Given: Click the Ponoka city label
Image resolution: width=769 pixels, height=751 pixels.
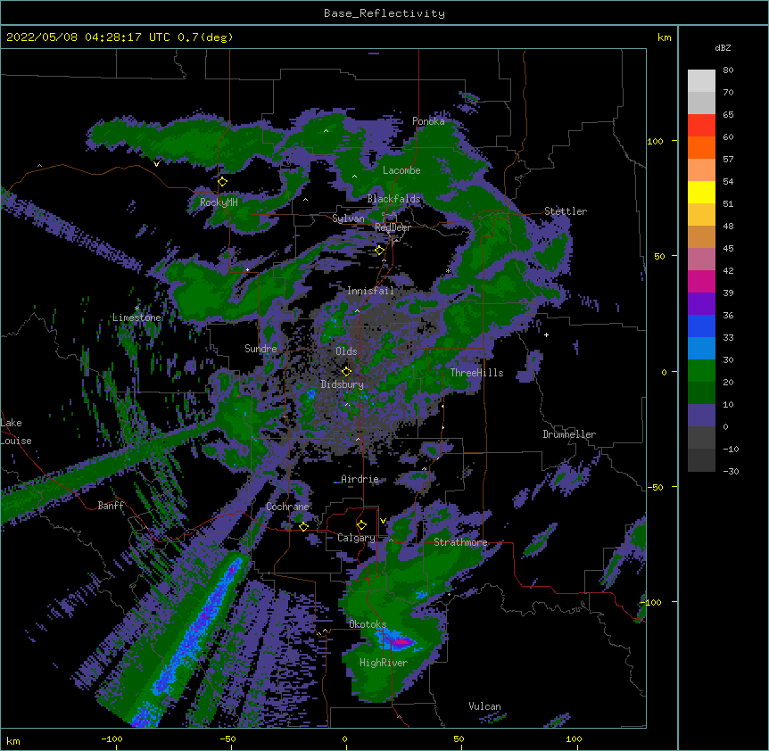Looking at the screenshot, I should (428, 121).
